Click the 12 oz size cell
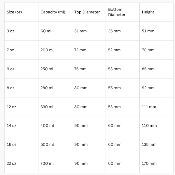Screen dimensions: 175x175 21,107
